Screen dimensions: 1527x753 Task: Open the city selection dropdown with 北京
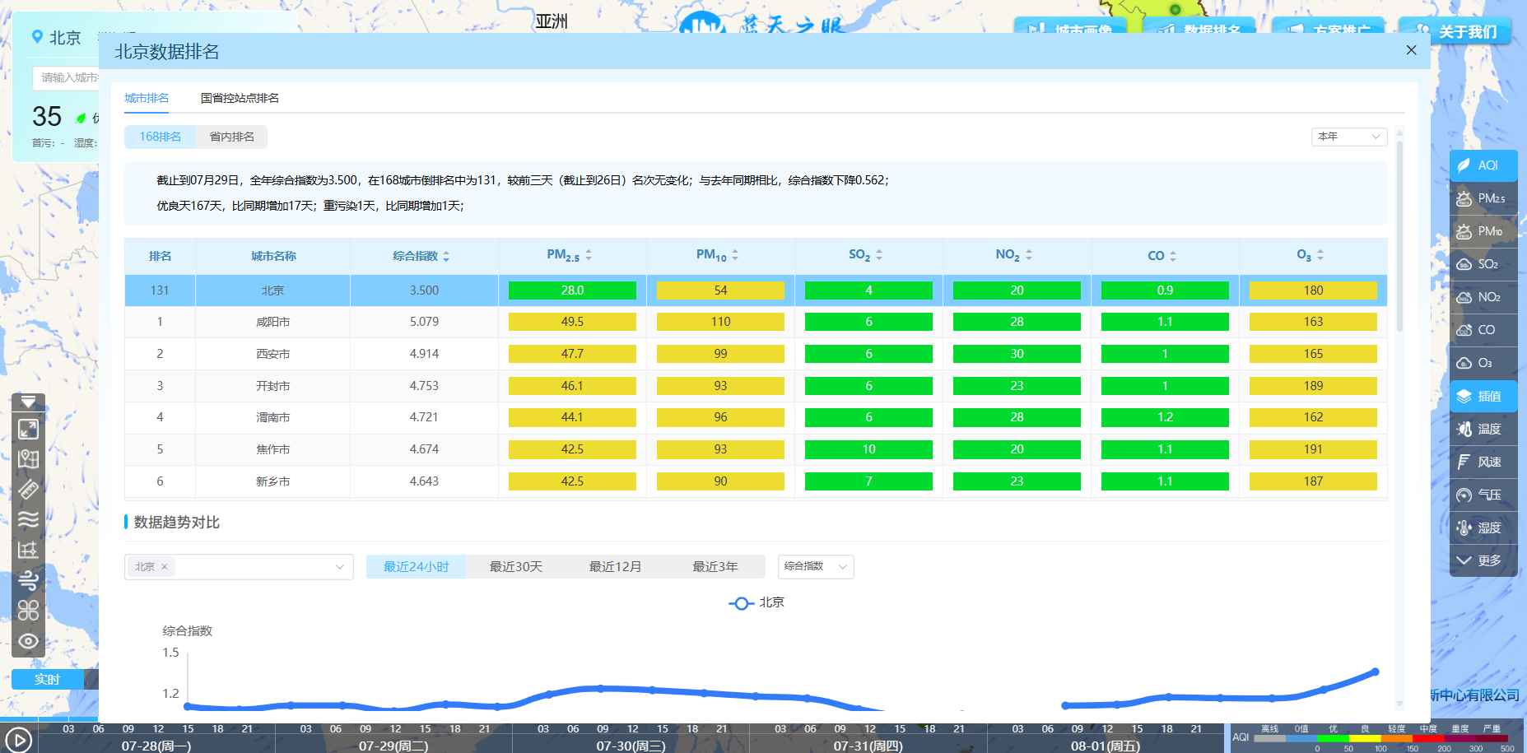pyautogui.click(x=239, y=567)
